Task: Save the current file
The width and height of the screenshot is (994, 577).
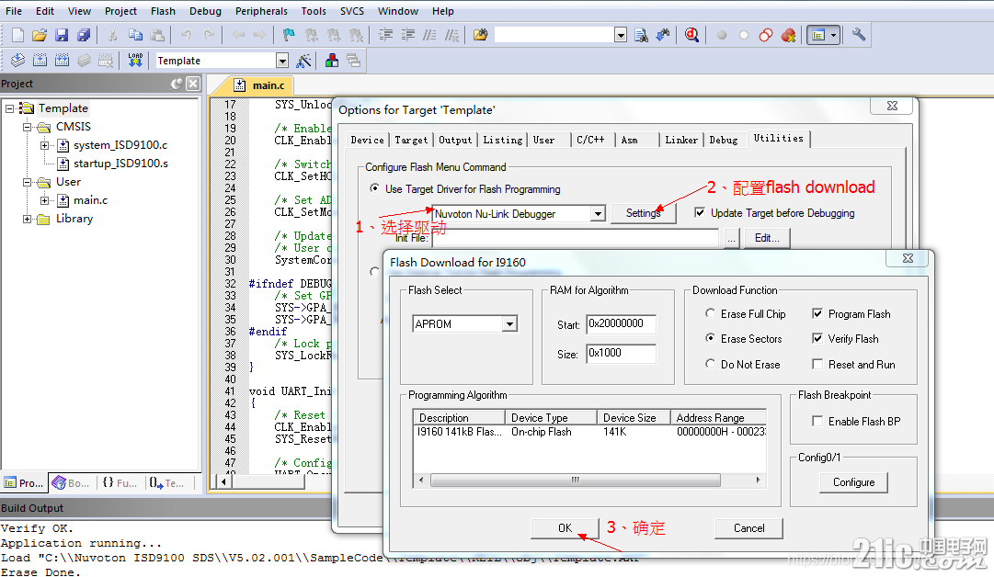Action: (62, 35)
